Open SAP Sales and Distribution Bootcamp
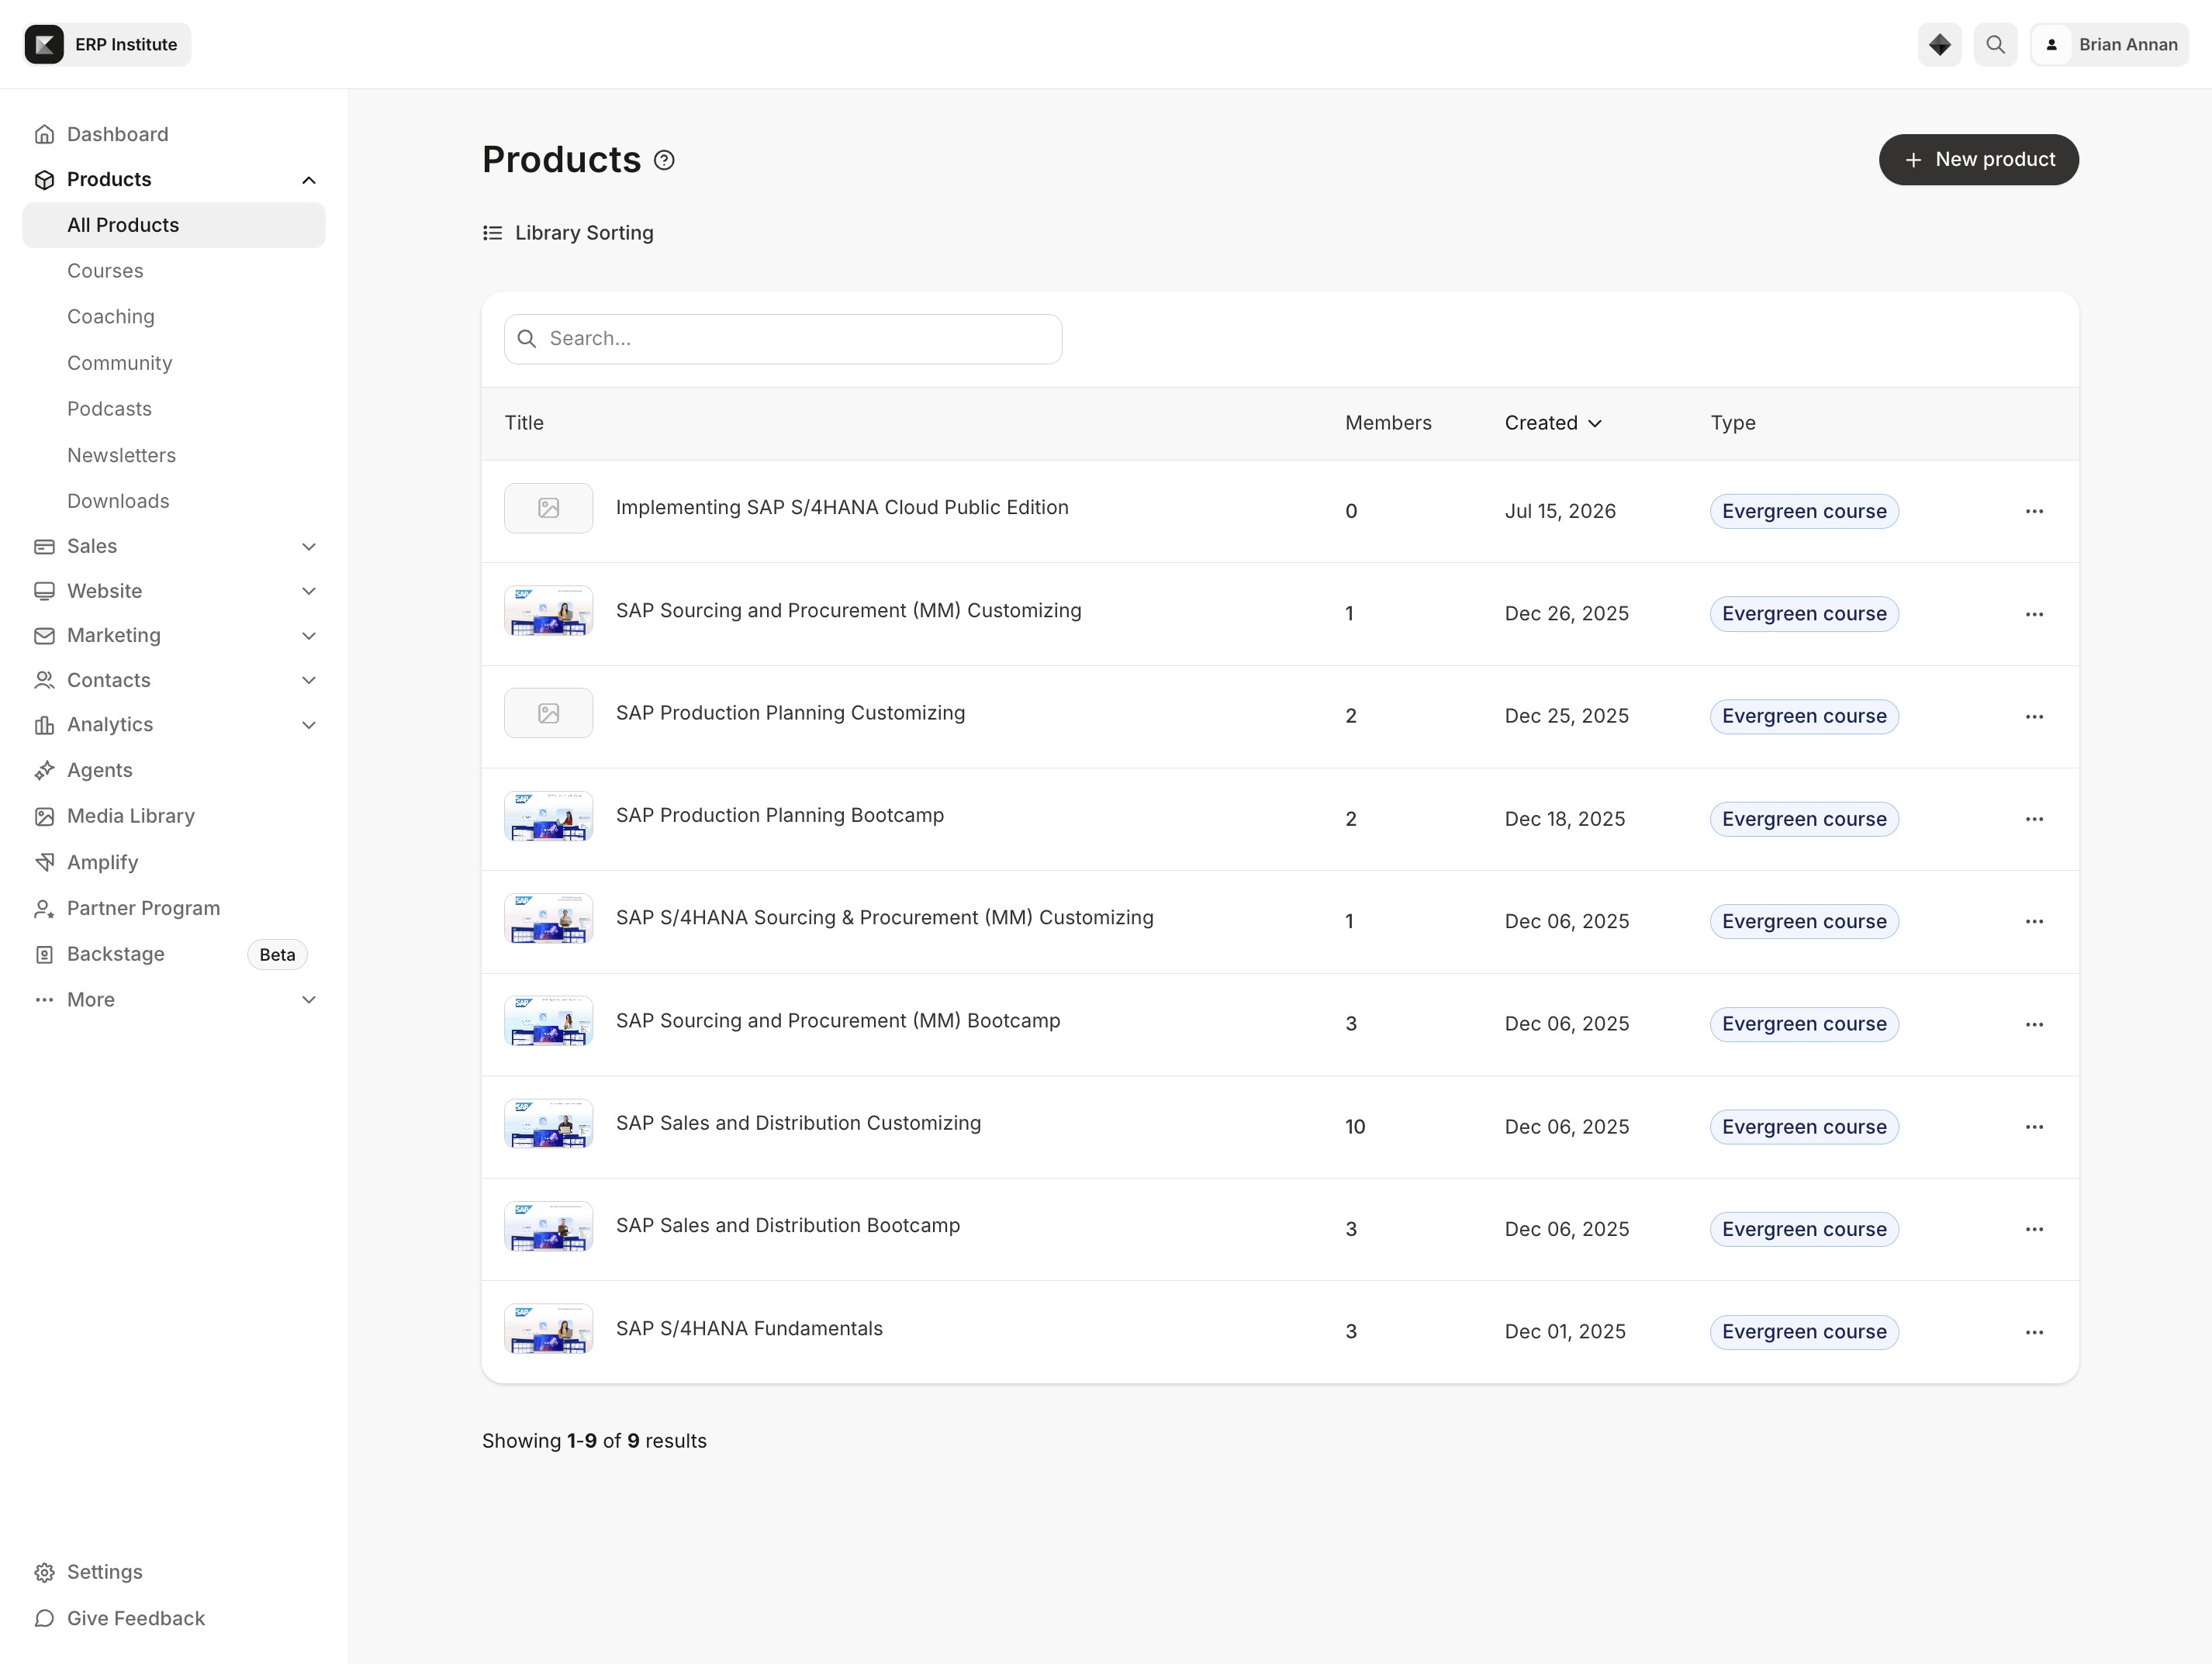Image resolution: width=2212 pixels, height=1664 pixels. pyautogui.click(x=787, y=1226)
